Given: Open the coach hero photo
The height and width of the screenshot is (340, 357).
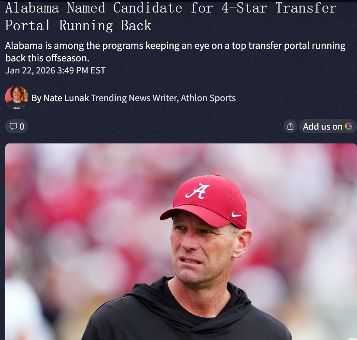Looking at the screenshot, I should pyautogui.click(x=181, y=241).
